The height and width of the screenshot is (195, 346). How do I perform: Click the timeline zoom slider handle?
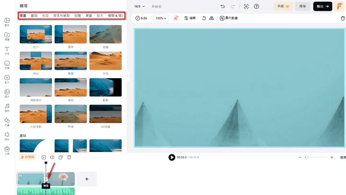click(x=307, y=158)
